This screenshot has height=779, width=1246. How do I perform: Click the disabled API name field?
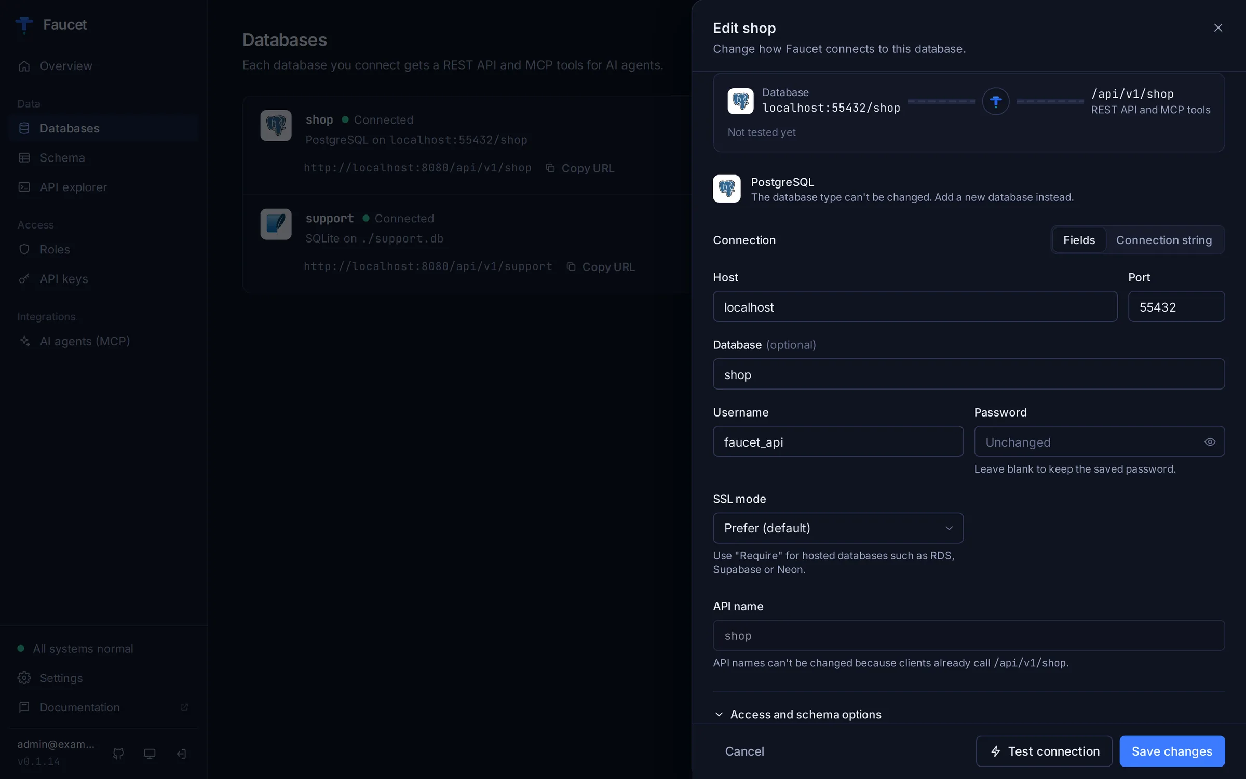tap(969, 635)
